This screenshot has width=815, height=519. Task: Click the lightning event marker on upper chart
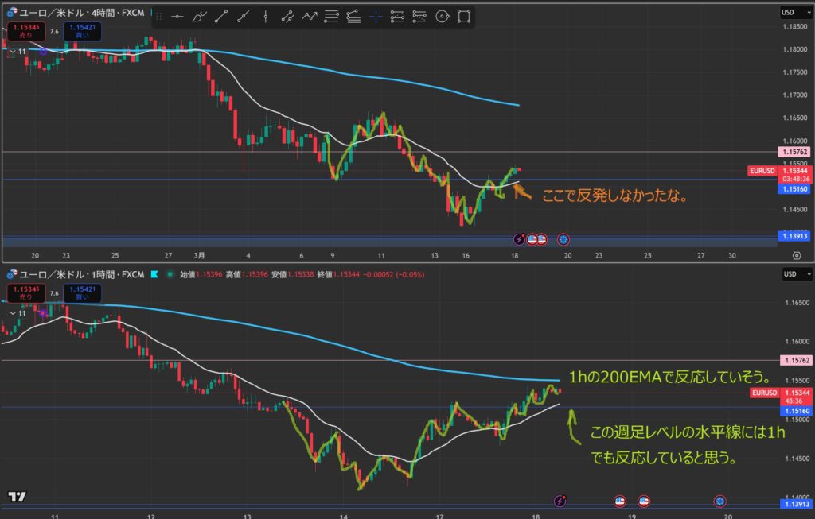pos(519,238)
